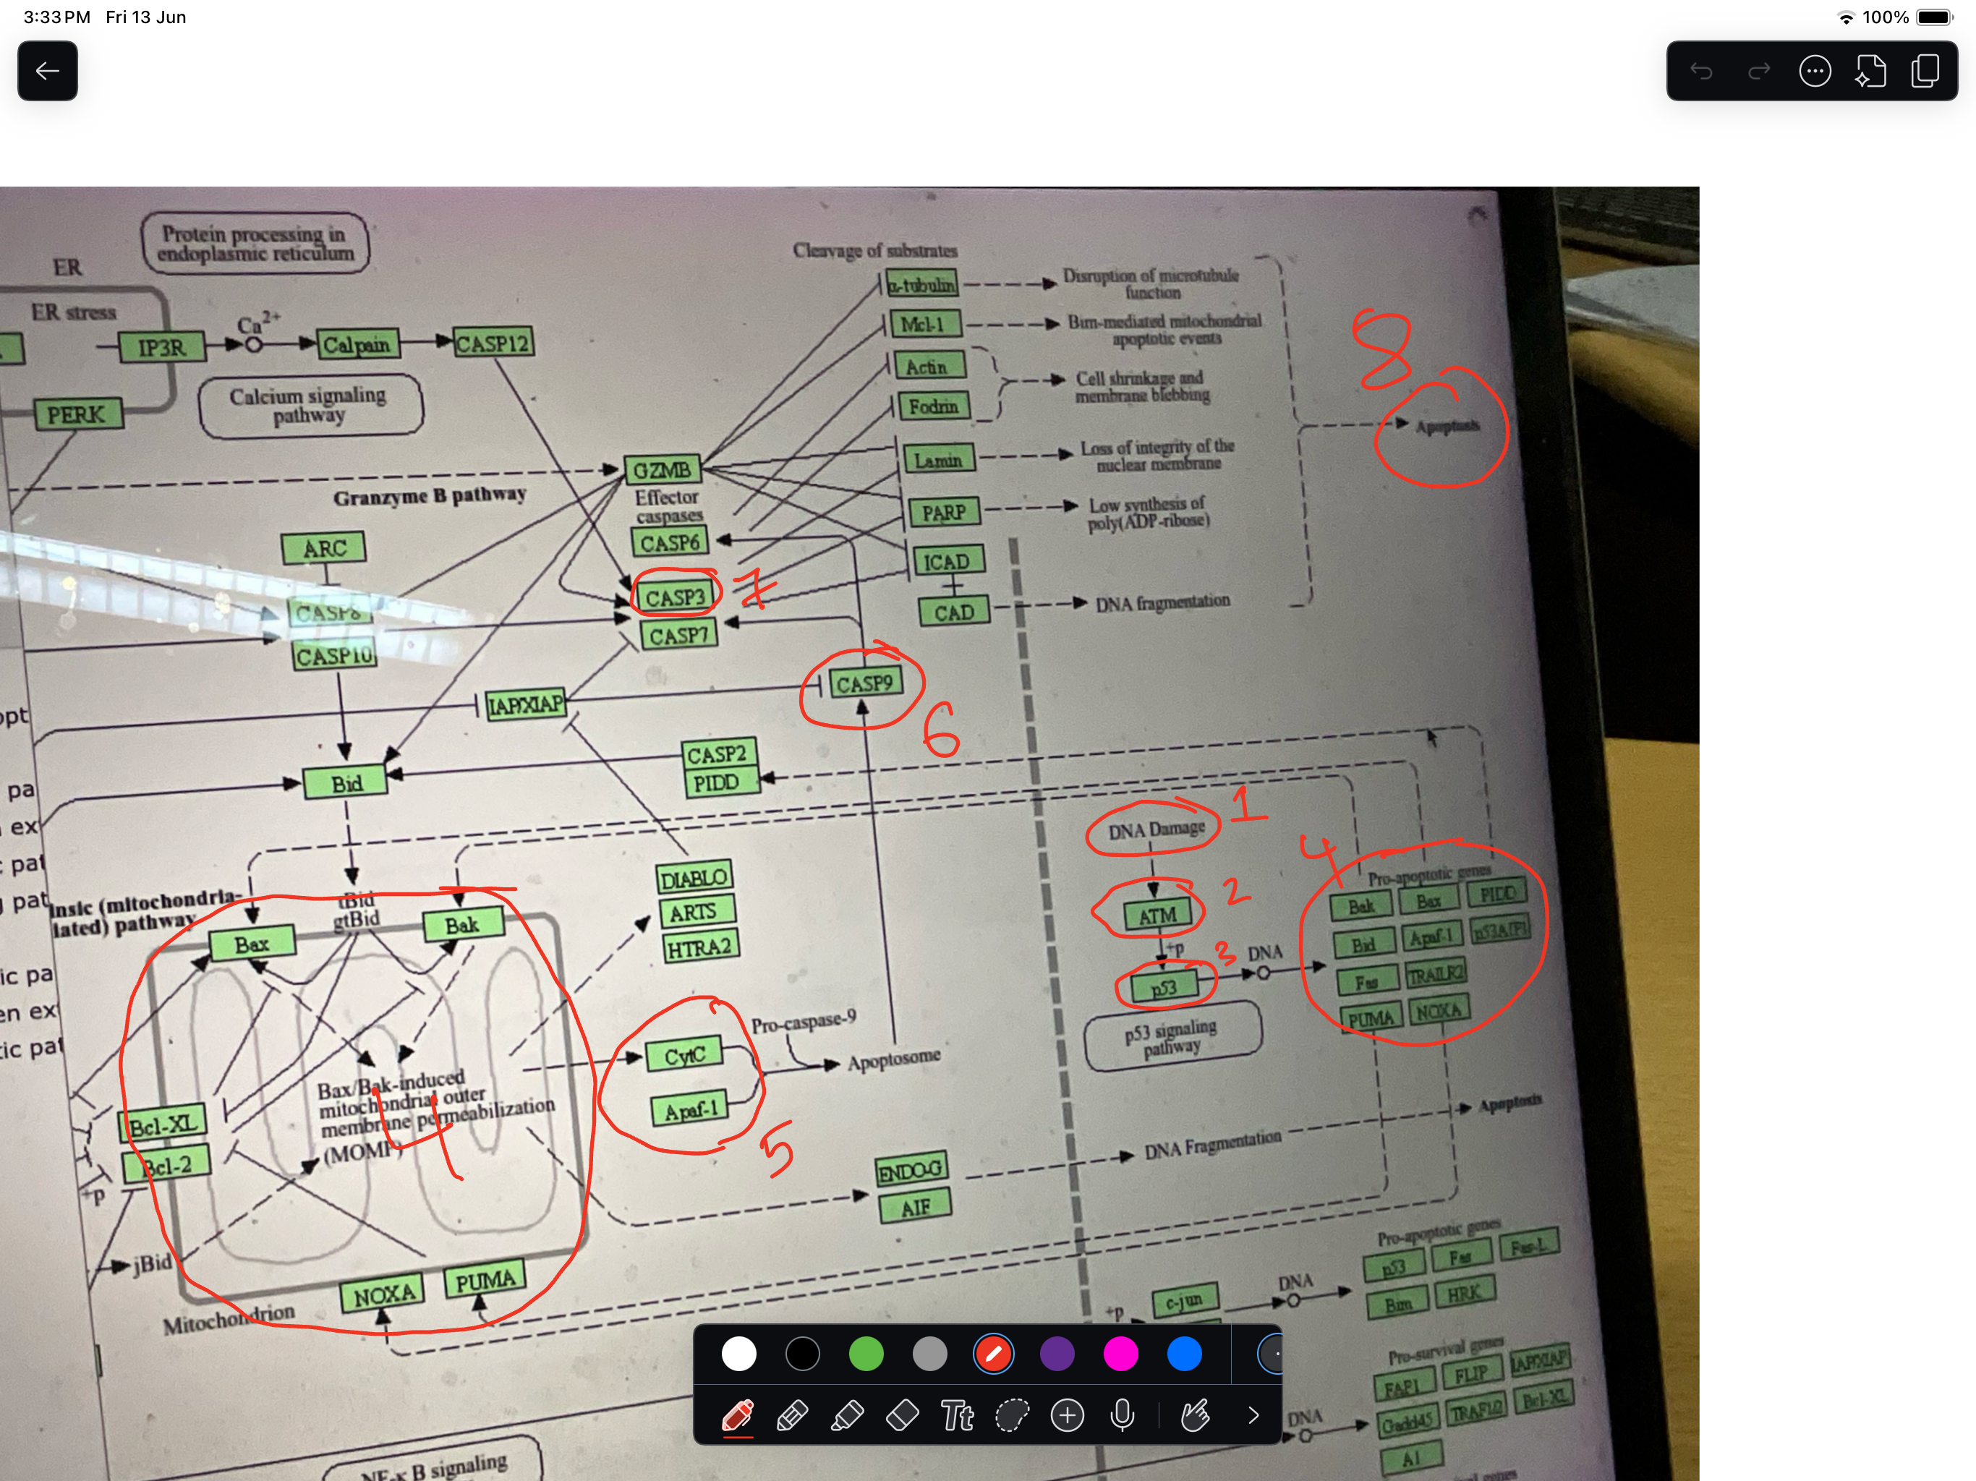Choose the gray color swatch
This screenshot has width=1976, height=1481.
pos(930,1354)
